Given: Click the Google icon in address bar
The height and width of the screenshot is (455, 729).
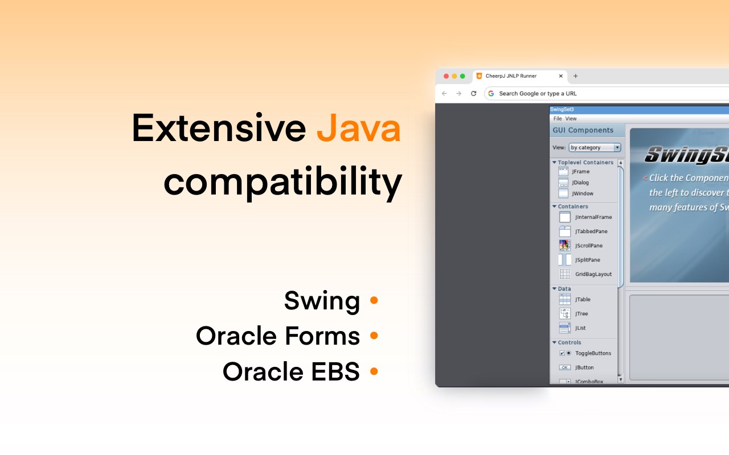Looking at the screenshot, I should tap(491, 93).
